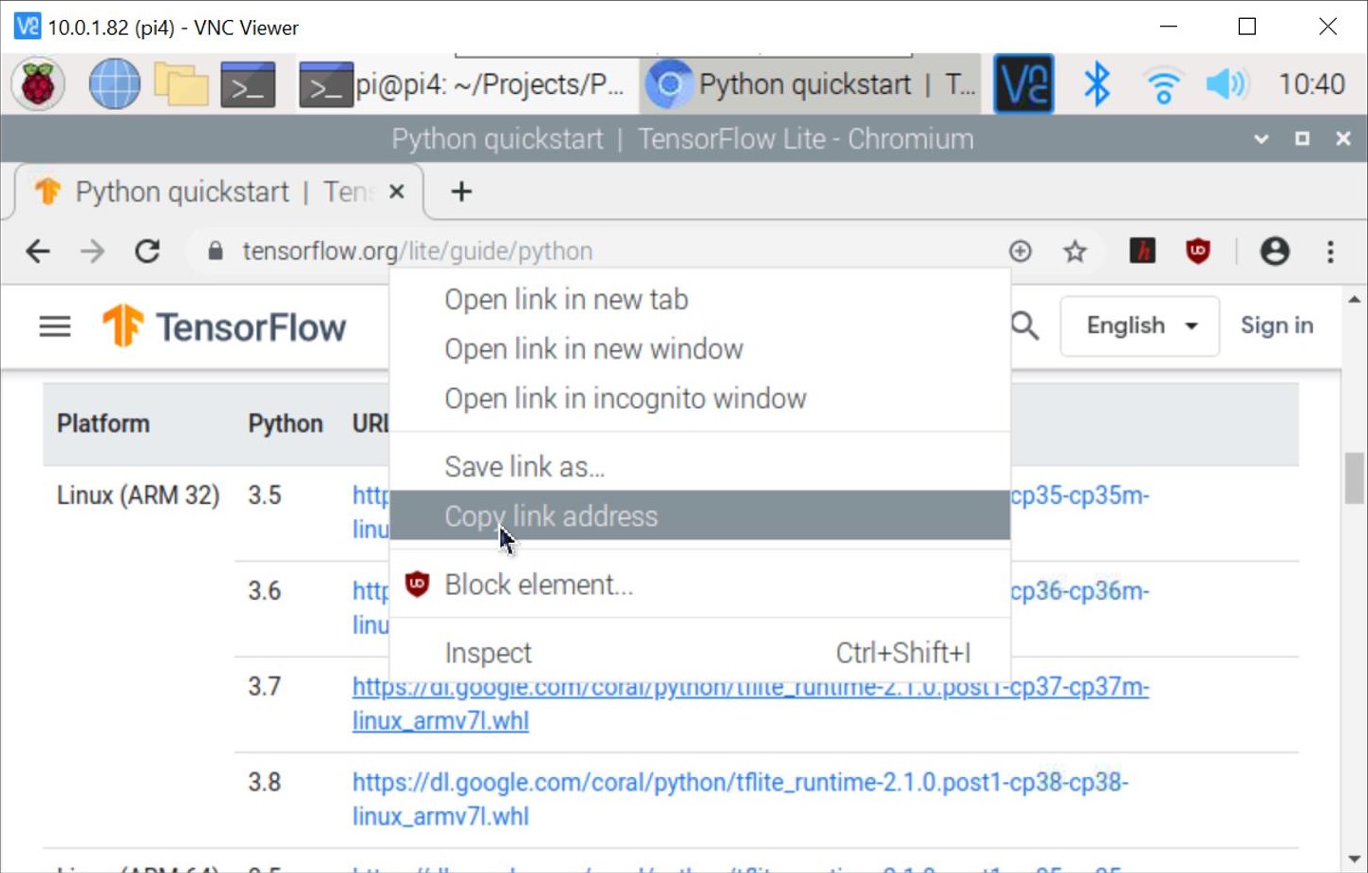The width and height of the screenshot is (1368, 873).
Task: Open a new tab with the plus button
Action: [x=460, y=192]
